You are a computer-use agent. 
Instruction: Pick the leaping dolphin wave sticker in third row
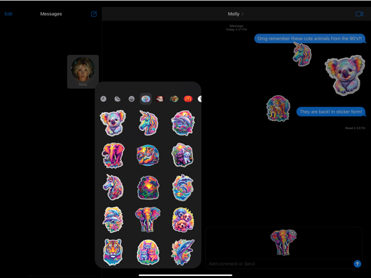click(x=183, y=188)
